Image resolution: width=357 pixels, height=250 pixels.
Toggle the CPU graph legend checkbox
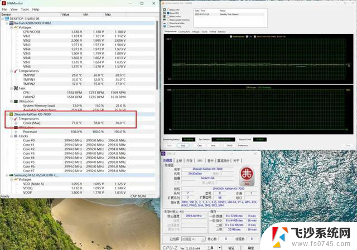247,36
